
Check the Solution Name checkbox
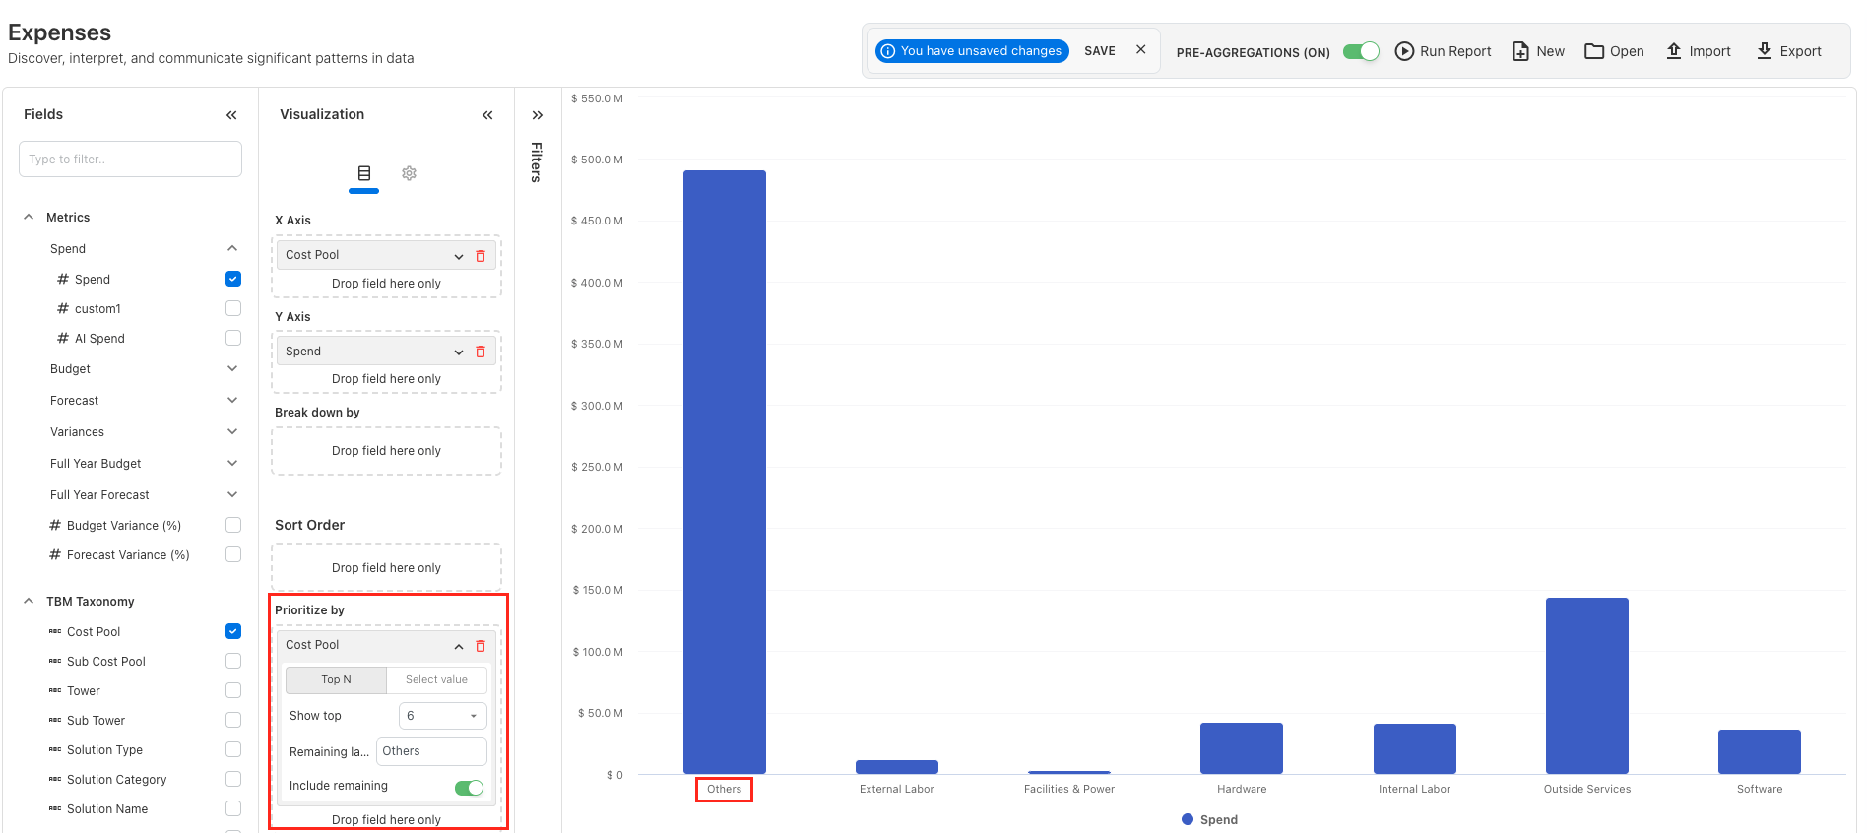click(233, 808)
